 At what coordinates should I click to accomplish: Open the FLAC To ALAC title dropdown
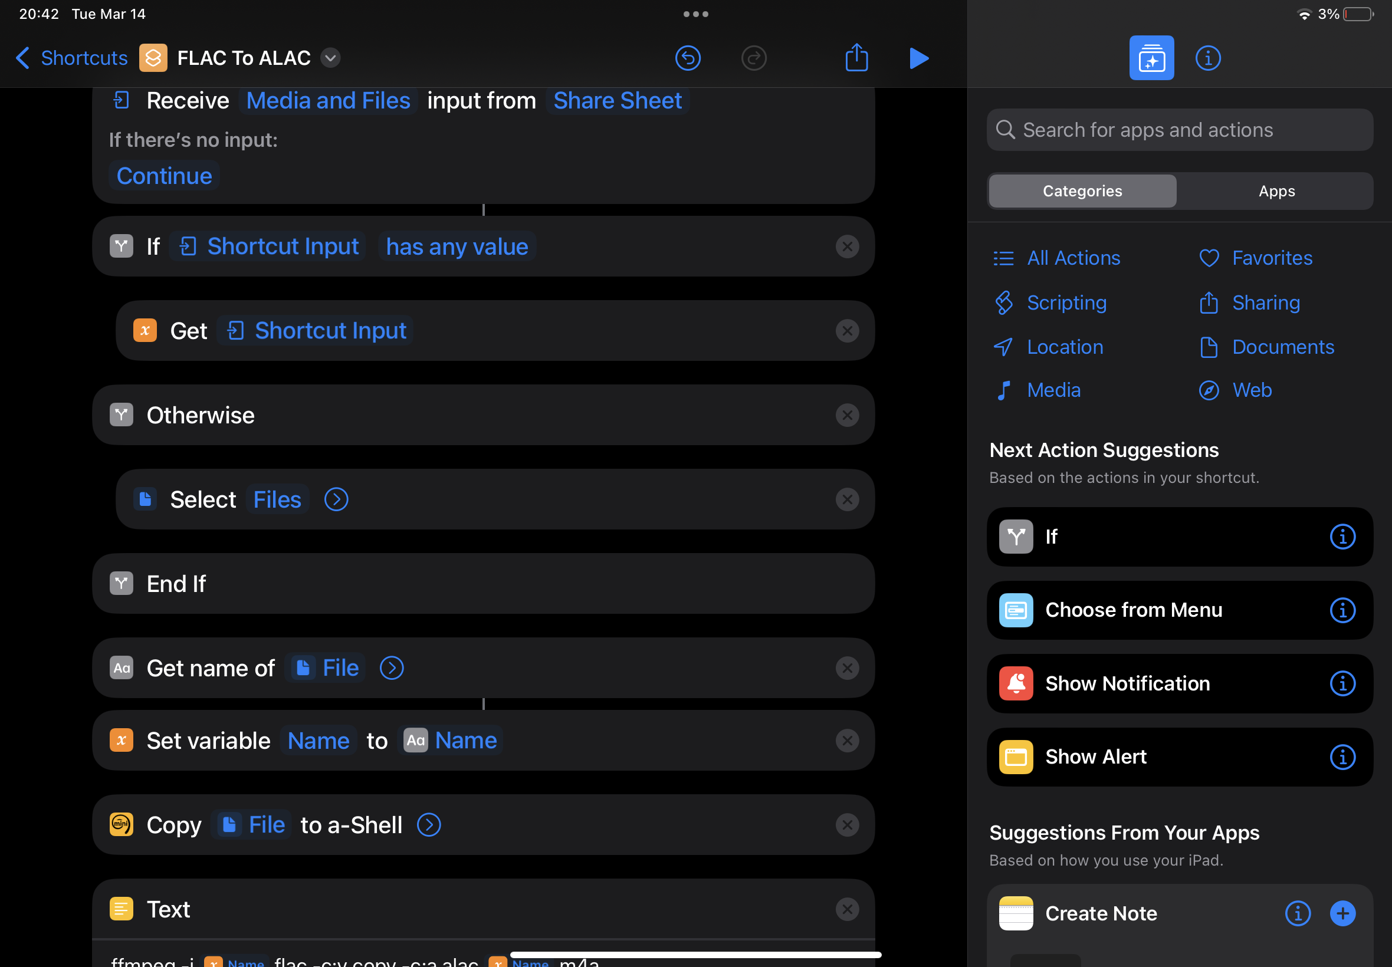[x=330, y=58]
